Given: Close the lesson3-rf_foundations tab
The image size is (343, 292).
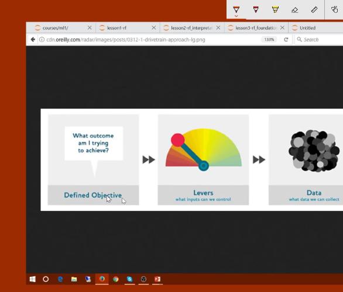Looking at the screenshot, I should (x=282, y=27).
